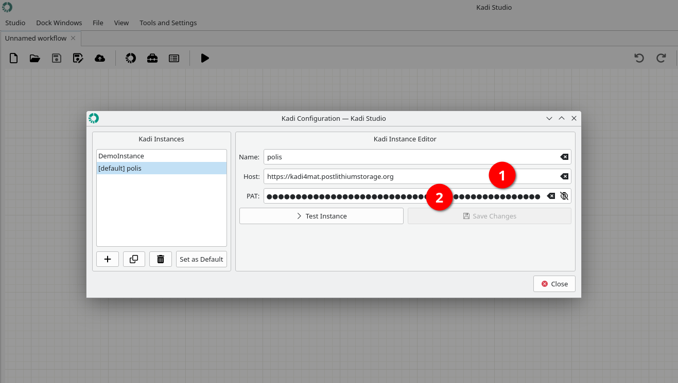The image size is (678, 383).
Task: Run the workflow with the play button
Action: pyautogui.click(x=205, y=58)
